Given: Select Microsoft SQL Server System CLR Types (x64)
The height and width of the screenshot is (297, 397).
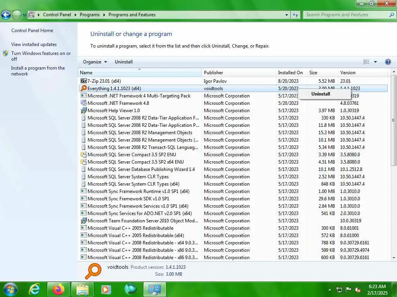Looking at the screenshot, I should pyautogui.click(x=233, y=184).
